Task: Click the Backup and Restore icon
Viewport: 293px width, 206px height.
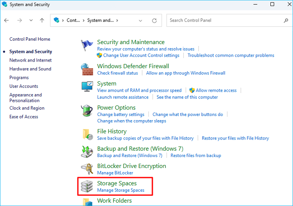Action: tap(87, 152)
